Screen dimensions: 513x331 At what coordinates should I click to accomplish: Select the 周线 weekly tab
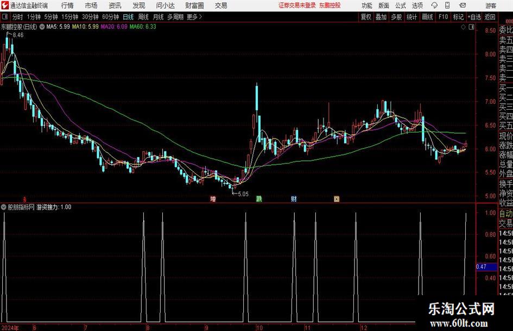[143, 17]
